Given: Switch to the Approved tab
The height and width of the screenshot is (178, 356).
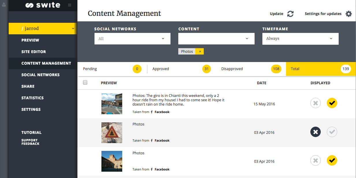Looking at the screenshot, I should coord(181,69).
